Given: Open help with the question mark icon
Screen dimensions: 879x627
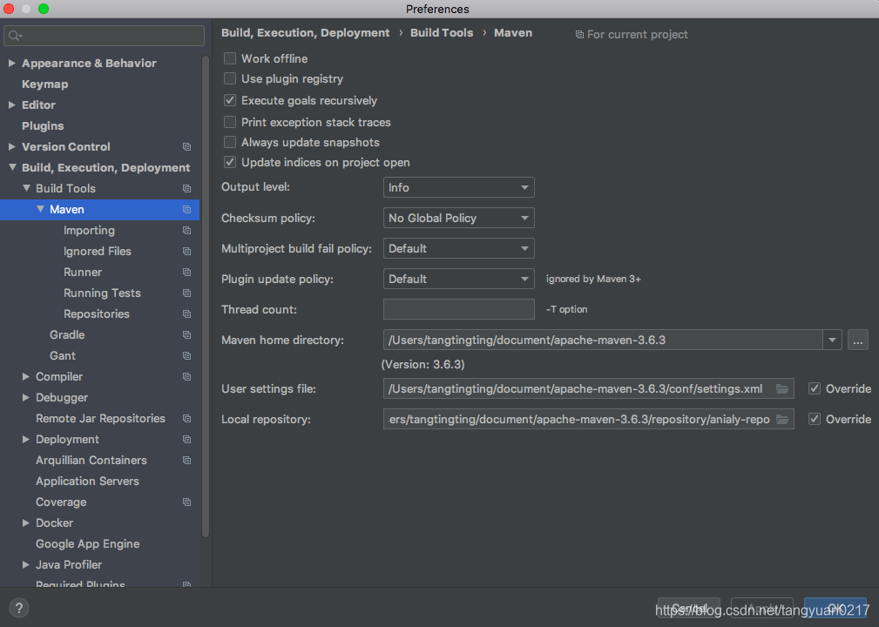Looking at the screenshot, I should coord(19,608).
